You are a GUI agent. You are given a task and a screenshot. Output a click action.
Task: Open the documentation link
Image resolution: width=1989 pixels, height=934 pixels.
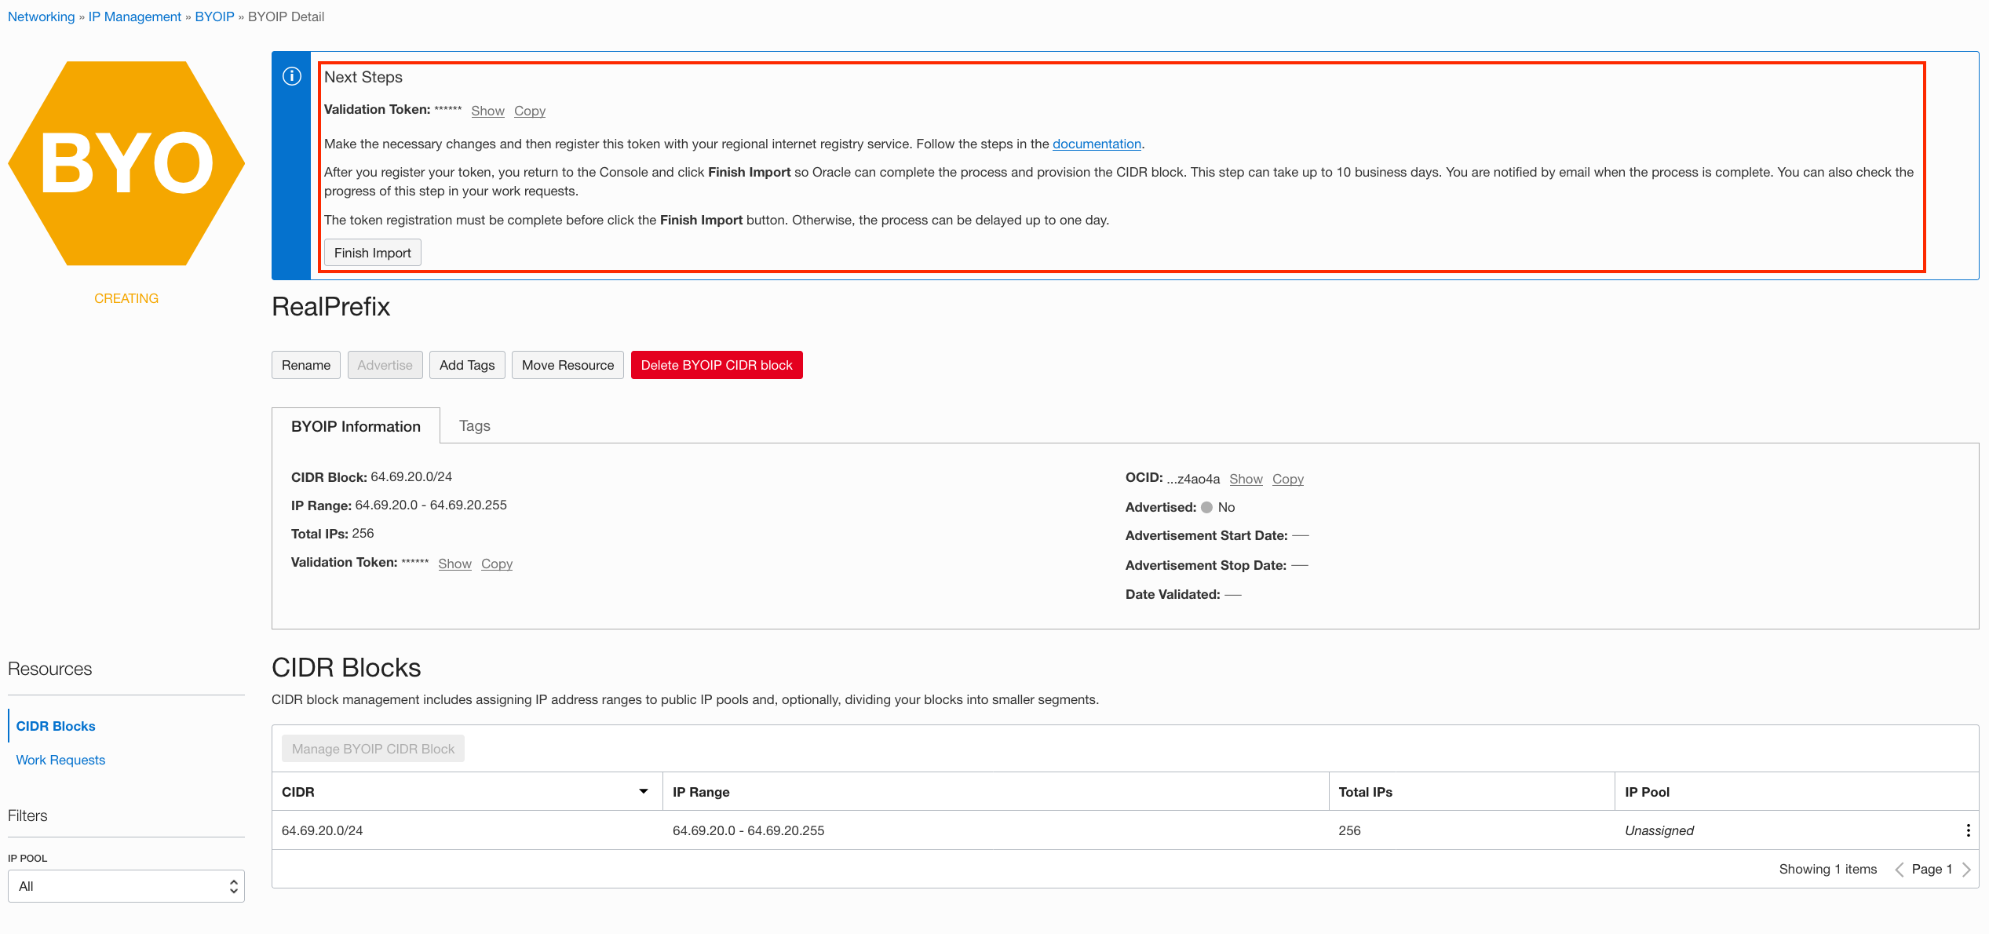click(x=1096, y=144)
